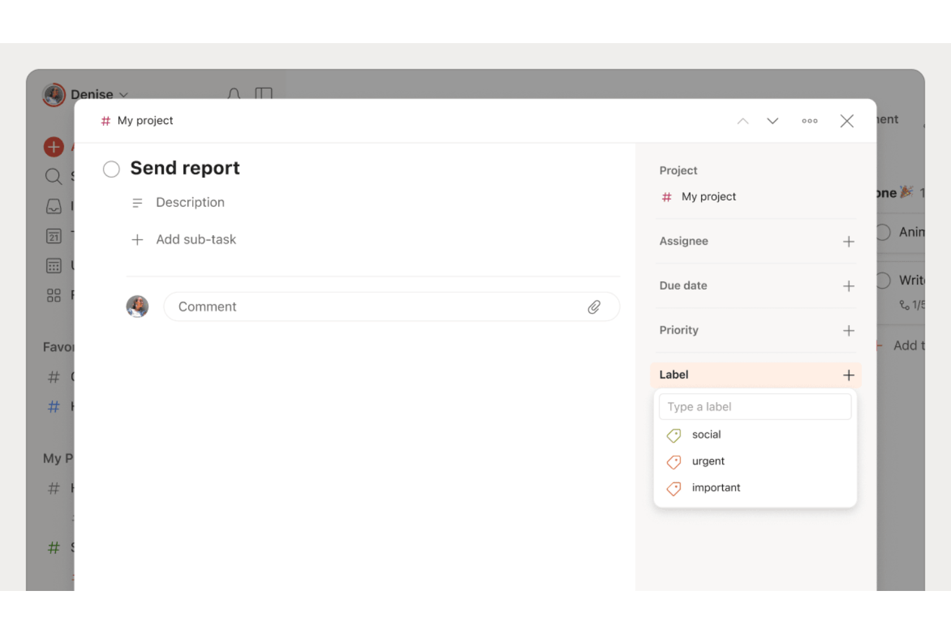Select the urgent label from the list
The height and width of the screenshot is (634, 951).
(x=707, y=461)
